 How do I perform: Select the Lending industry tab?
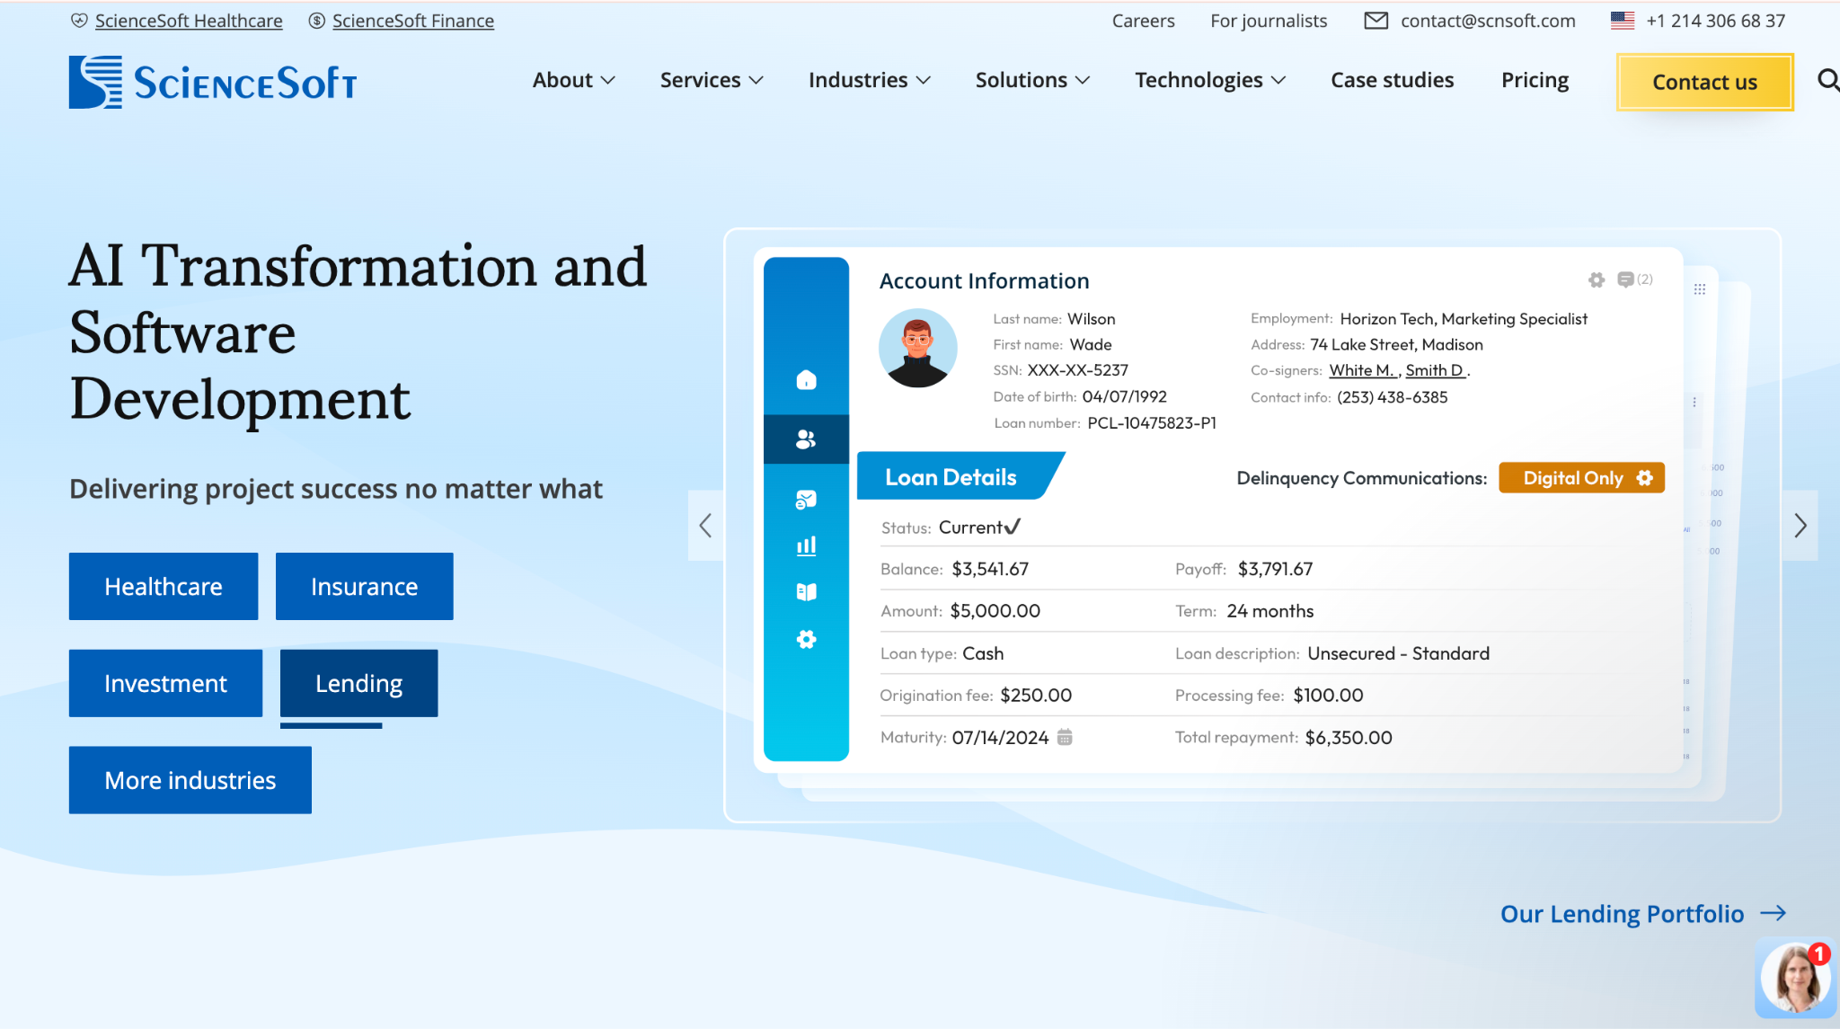pyautogui.click(x=358, y=683)
